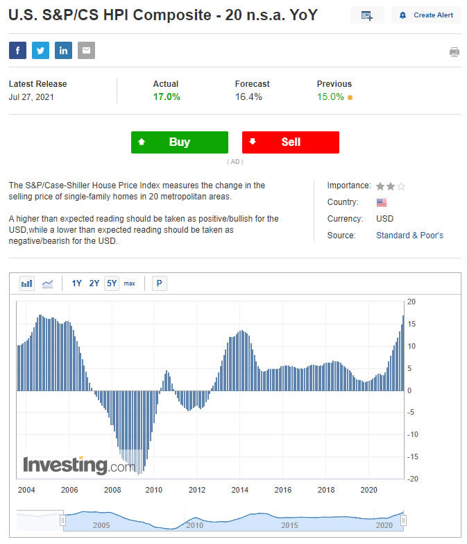This screenshot has width=467, height=544.
Task: Click the green Buy button
Action: pyautogui.click(x=179, y=142)
